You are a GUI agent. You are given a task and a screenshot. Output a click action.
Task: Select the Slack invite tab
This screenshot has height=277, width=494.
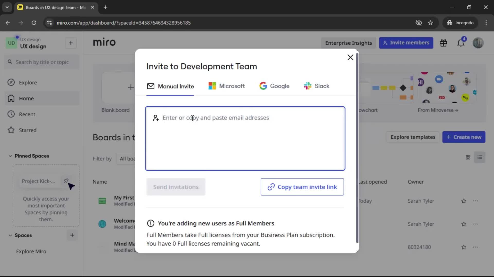(316, 86)
